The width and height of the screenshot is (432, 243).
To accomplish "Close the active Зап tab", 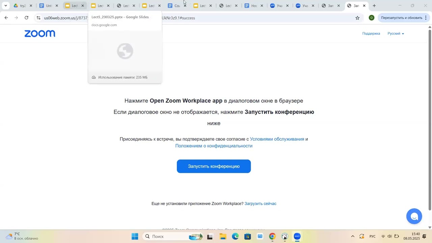I will tap(364, 6).
